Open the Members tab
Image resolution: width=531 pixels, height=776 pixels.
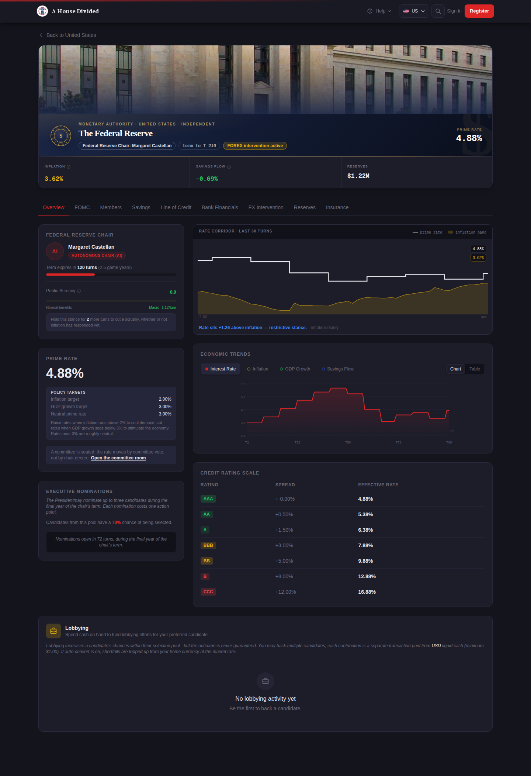[x=111, y=207]
